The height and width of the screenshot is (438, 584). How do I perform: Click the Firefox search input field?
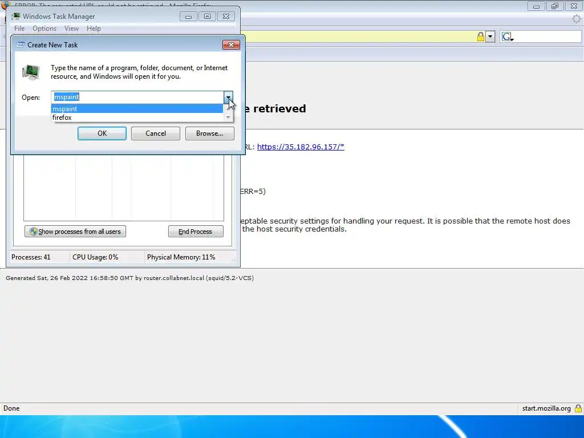pos(547,36)
